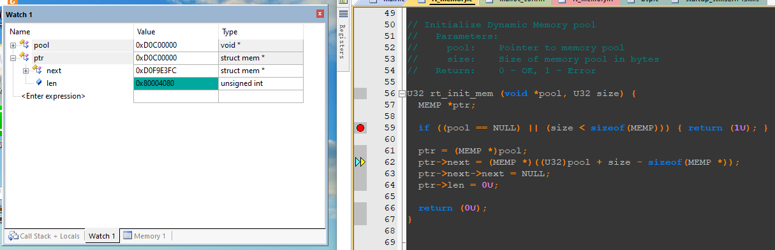
Task: Switch to Call Stack + Locals tab
Action: [44, 236]
